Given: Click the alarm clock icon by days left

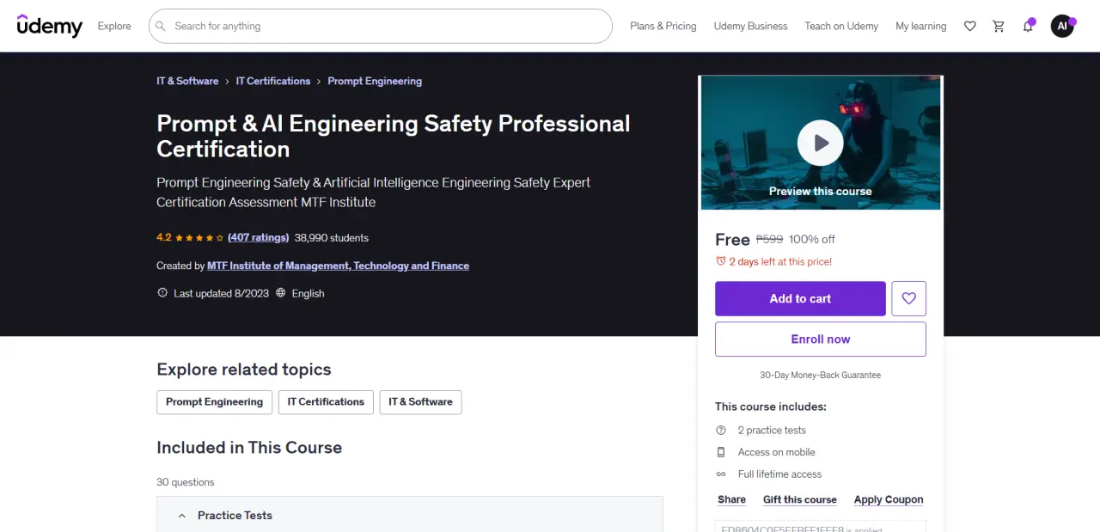Looking at the screenshot, I should coord(720,261).
